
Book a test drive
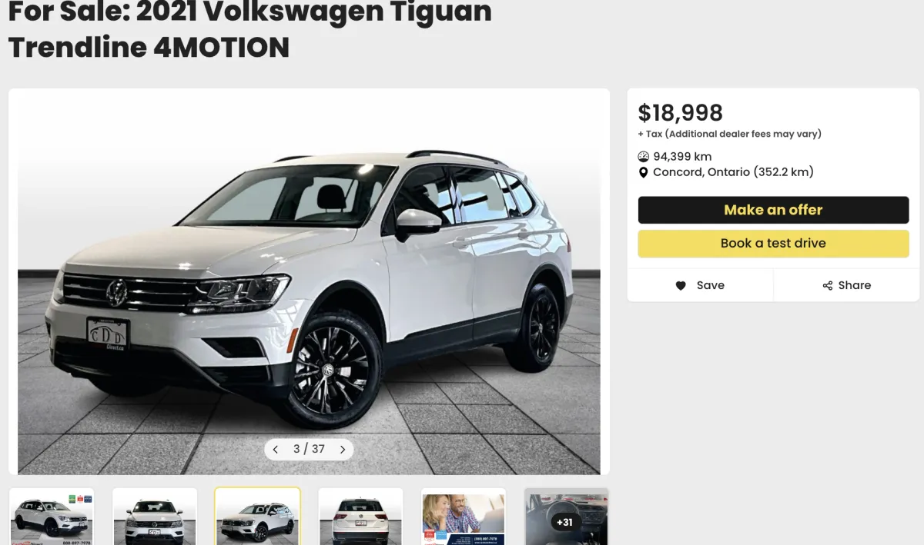pos(773,243)
